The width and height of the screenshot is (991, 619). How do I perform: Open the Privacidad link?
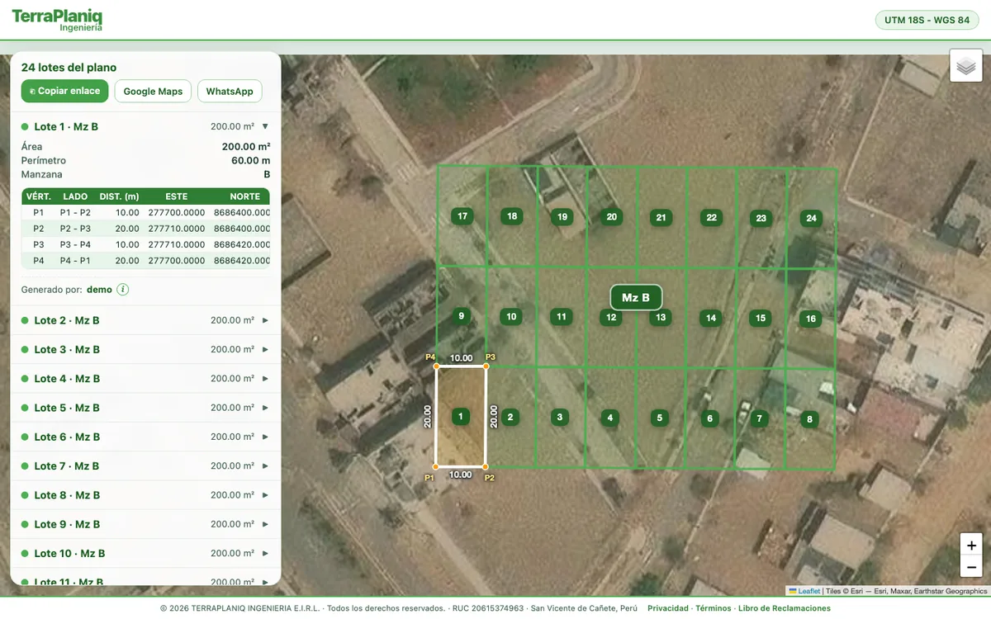click(x=668, y=608)
